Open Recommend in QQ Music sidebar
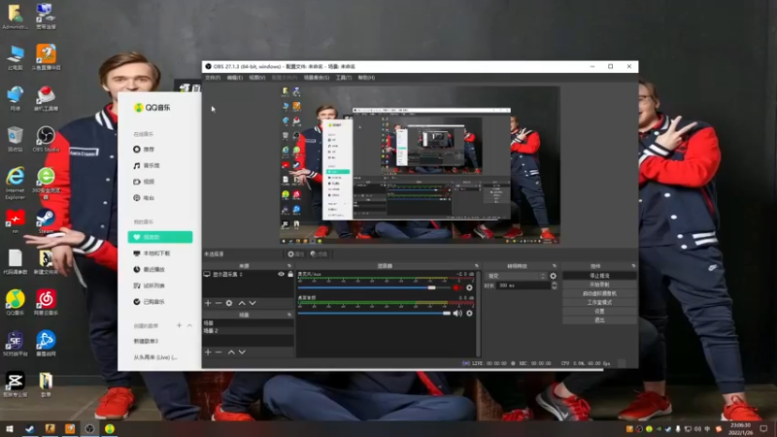777x437 pixels. coord(144,150)
